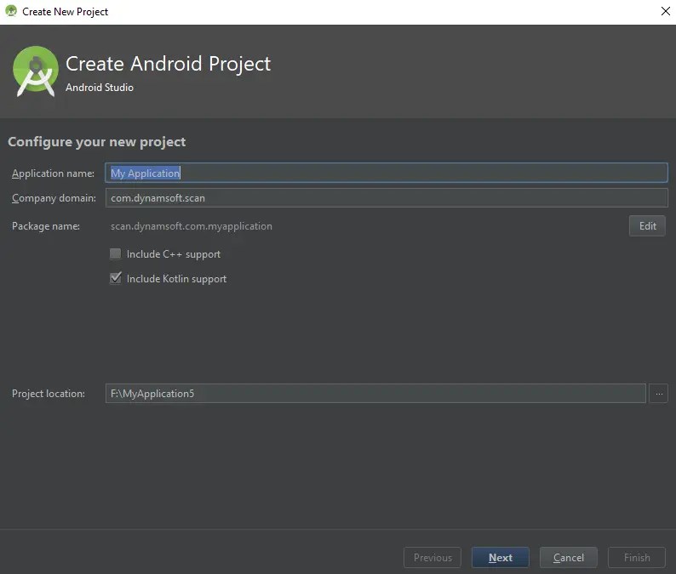Edit the package name
This screenshot has height=574, width=676.
click(647, 226)
